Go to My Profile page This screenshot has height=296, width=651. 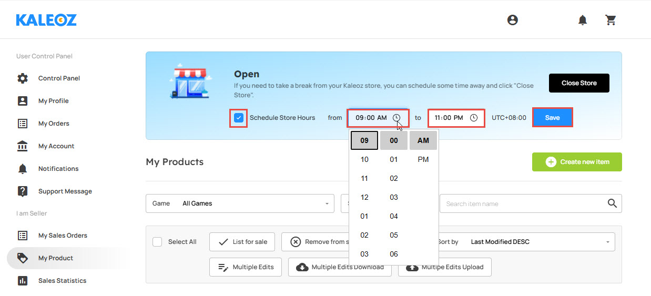(54, 101)
